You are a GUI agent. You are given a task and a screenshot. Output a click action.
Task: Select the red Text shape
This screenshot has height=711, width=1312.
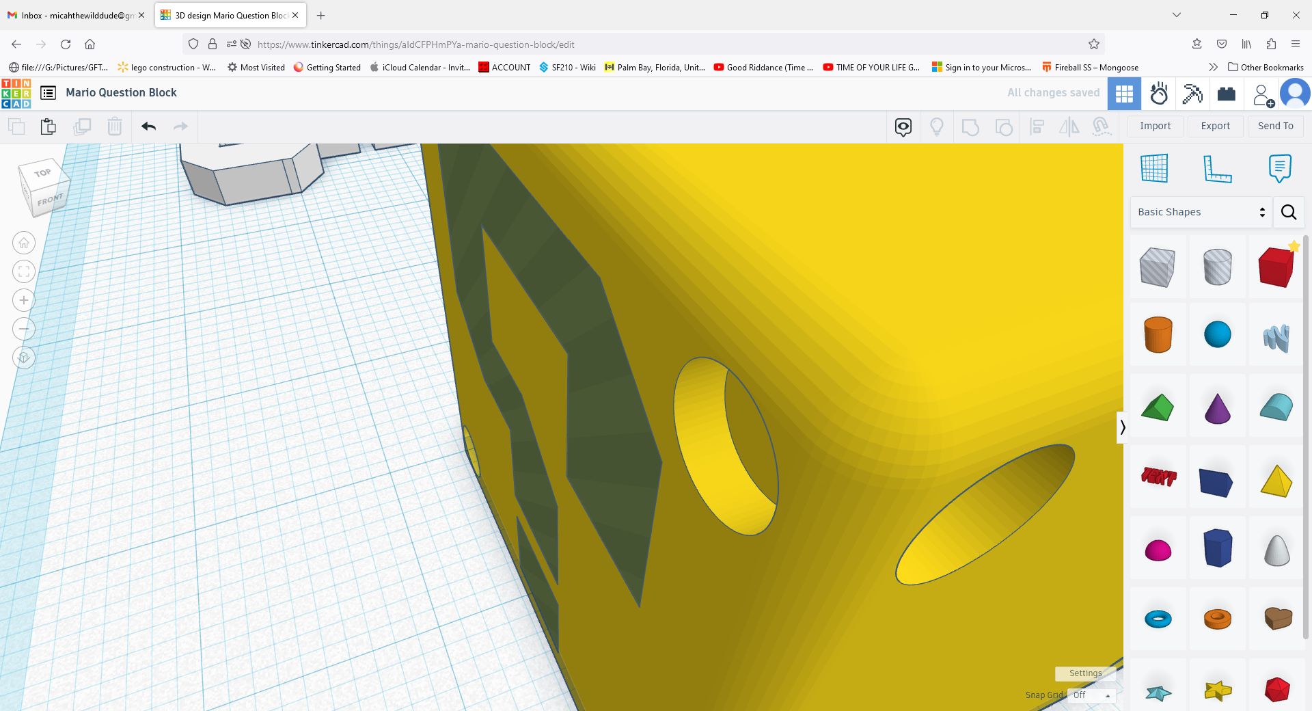1158,477
